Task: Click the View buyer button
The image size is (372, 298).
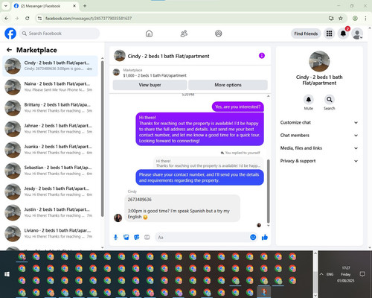Action: (x=150, y=85)
